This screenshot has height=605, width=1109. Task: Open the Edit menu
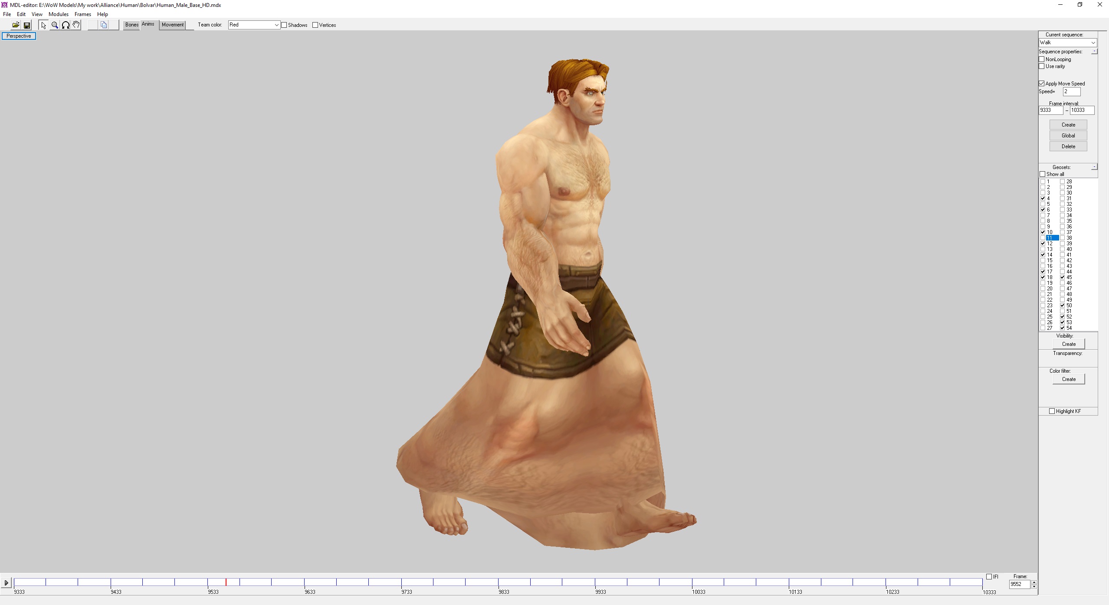pos(21,14)
